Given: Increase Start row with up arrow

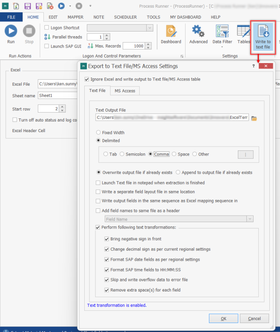Looking at the screenshot, I should tap(62, 107).
